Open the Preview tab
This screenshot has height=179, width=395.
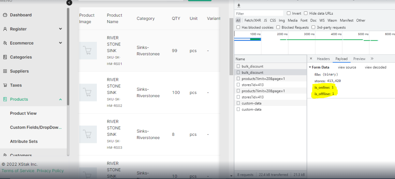[359, 59]
